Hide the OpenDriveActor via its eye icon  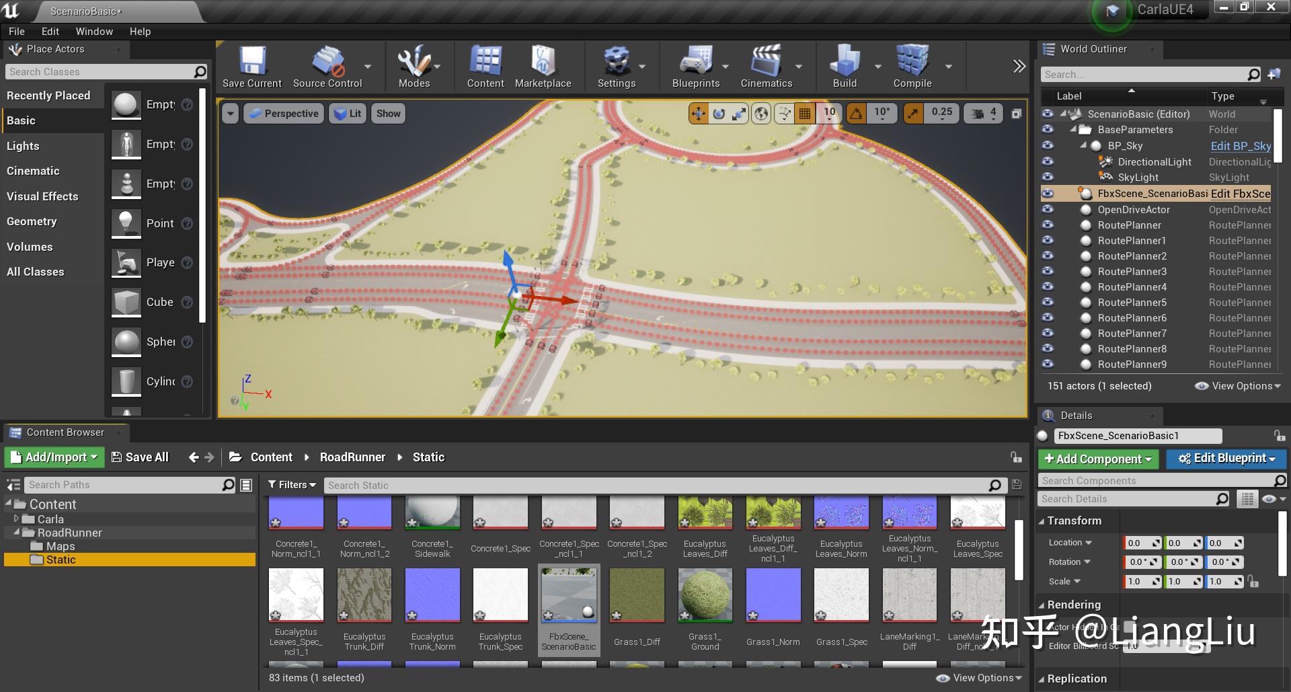point(1048,209)
